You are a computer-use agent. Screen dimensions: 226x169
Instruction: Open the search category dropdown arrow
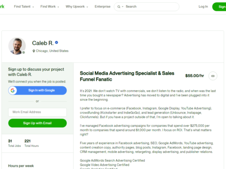122,7
